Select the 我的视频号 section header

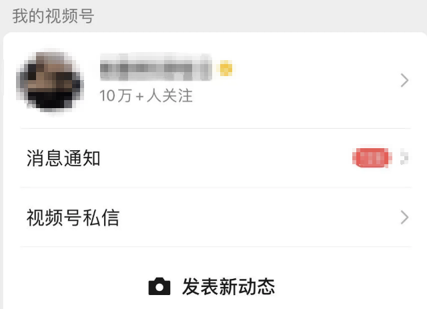tap(53, 16)
